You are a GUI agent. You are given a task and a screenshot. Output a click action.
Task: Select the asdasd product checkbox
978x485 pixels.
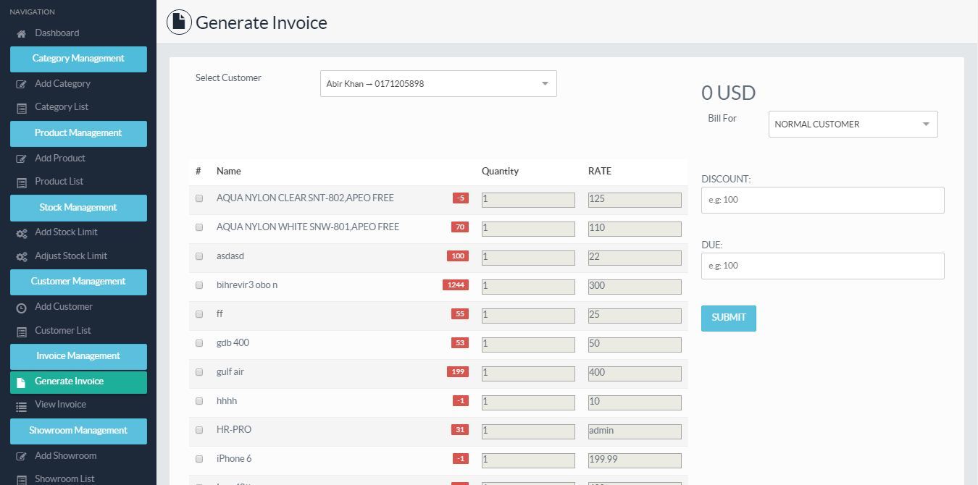point(199,256)
